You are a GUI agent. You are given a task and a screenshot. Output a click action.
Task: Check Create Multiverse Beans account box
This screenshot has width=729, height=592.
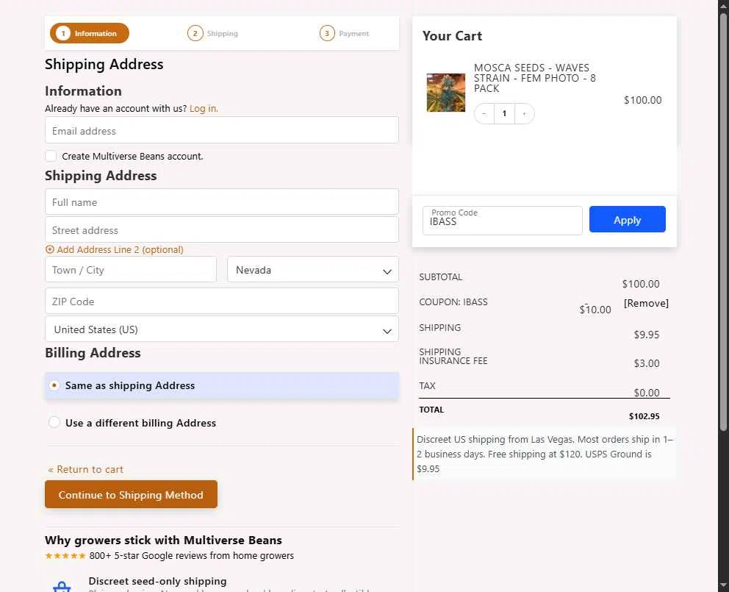(x=51, y=156)
